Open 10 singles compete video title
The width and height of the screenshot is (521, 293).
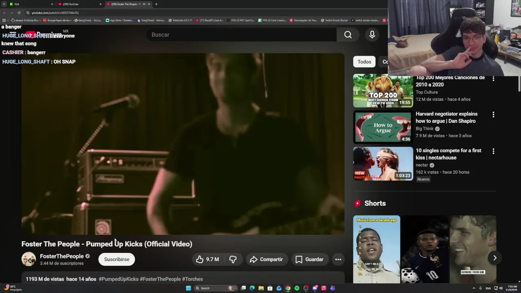pos(448,154)
